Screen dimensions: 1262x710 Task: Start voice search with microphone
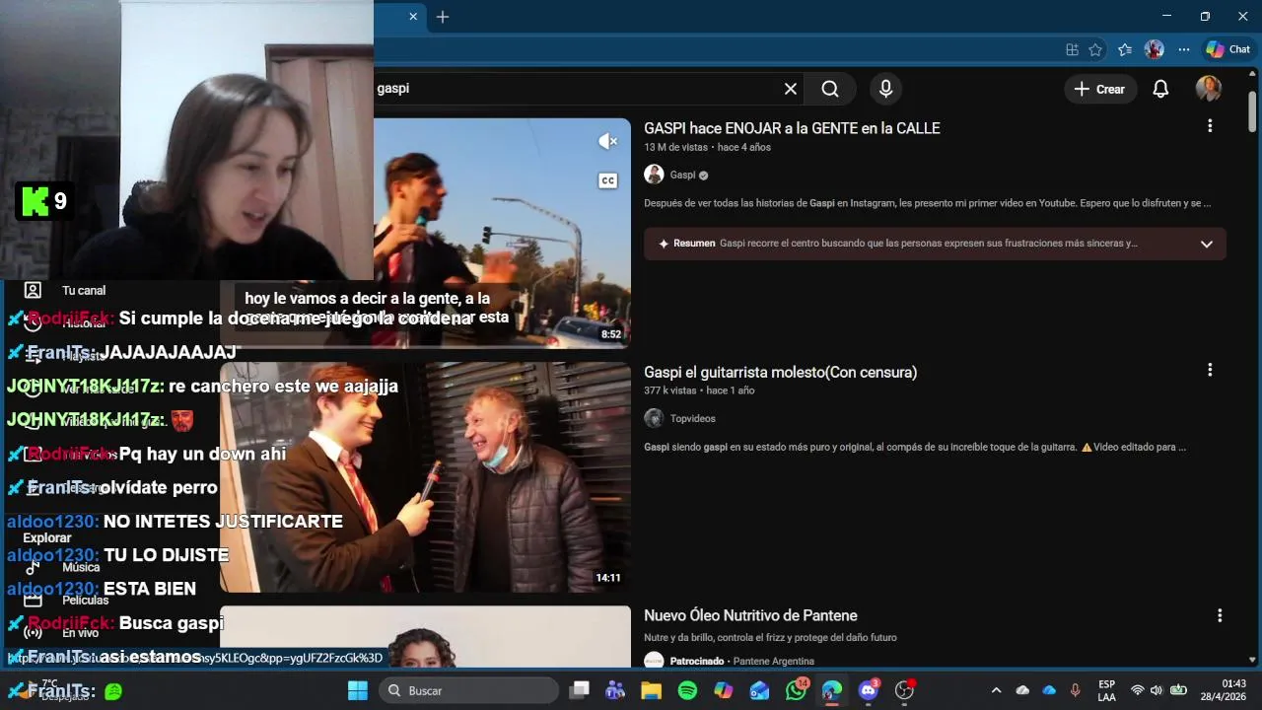point(885,89)
